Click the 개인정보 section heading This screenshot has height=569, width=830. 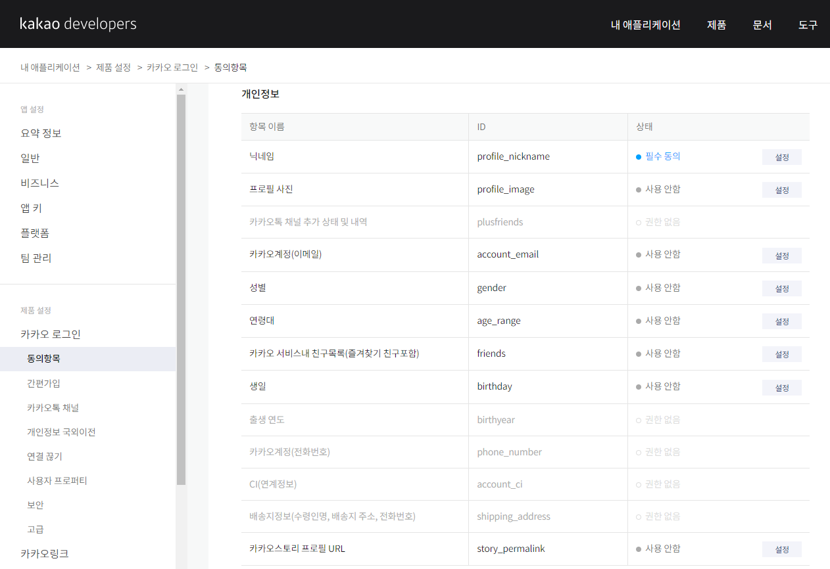(x=260, y=94)
